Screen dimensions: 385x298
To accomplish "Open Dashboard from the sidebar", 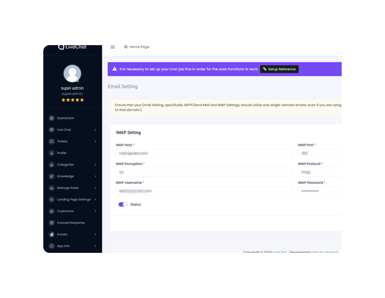I will click(x=66, y=118).
